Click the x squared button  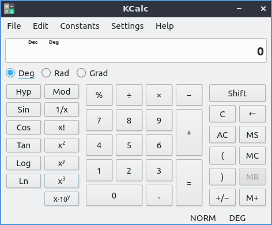coord(62,145)
